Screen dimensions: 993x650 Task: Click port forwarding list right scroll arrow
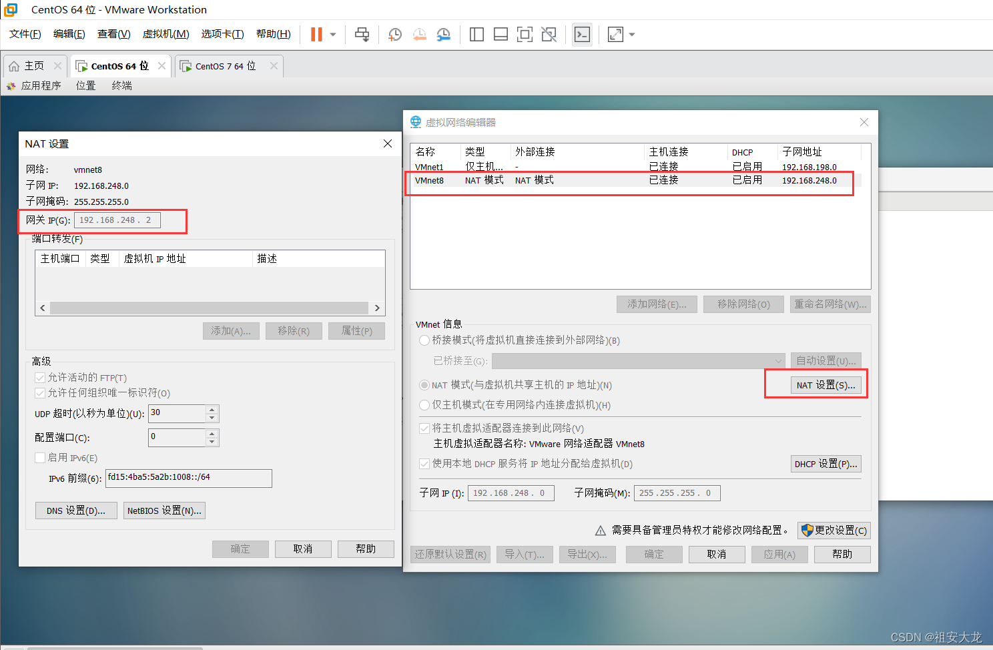pyautogui.click(x=377, y=308)
